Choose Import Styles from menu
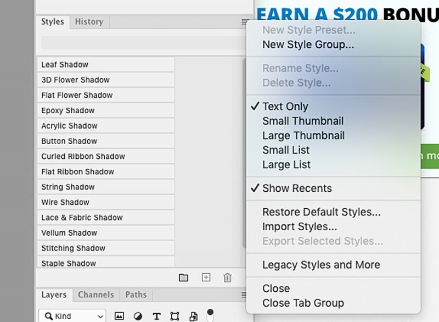Viewport: 439px width, 322px height. tap(334, 227)
